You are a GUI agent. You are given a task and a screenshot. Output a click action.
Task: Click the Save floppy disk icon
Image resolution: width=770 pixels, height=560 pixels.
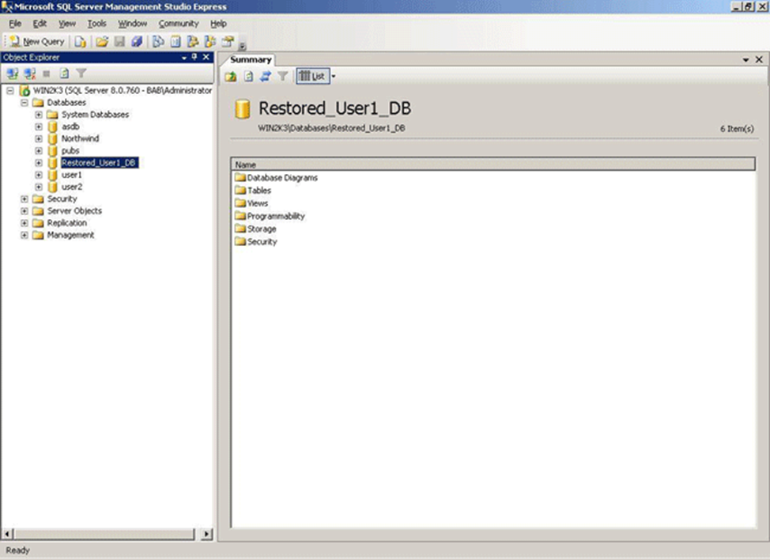[x=119, y=42]
